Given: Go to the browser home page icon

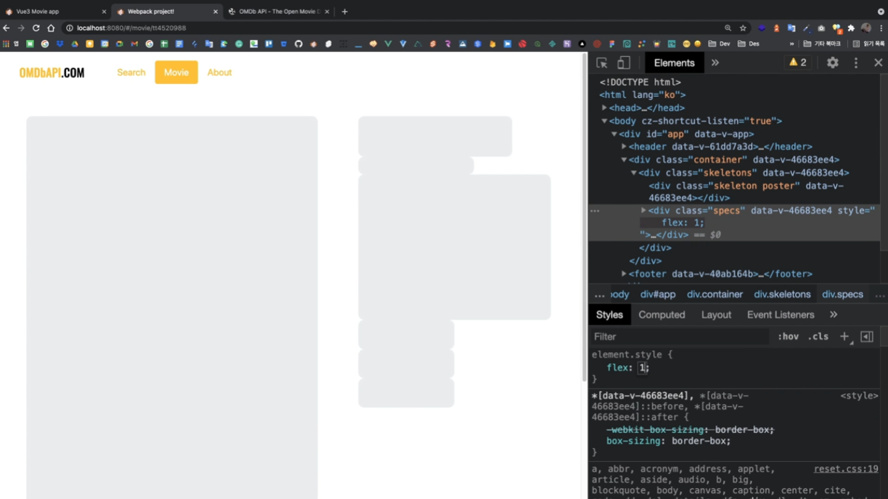Looking at the screenshot, I should click(51, 28).
